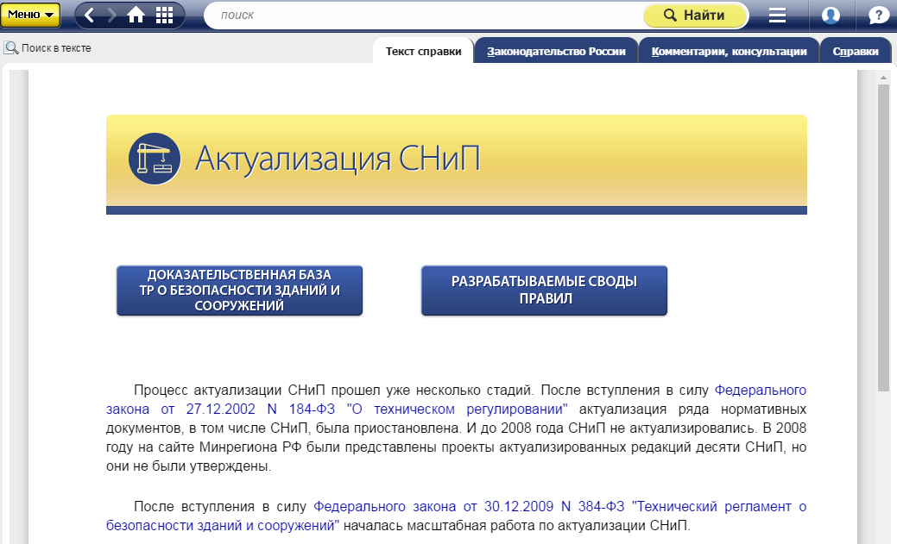
Task: Open the Справки tab
Action: pos(856,52)
